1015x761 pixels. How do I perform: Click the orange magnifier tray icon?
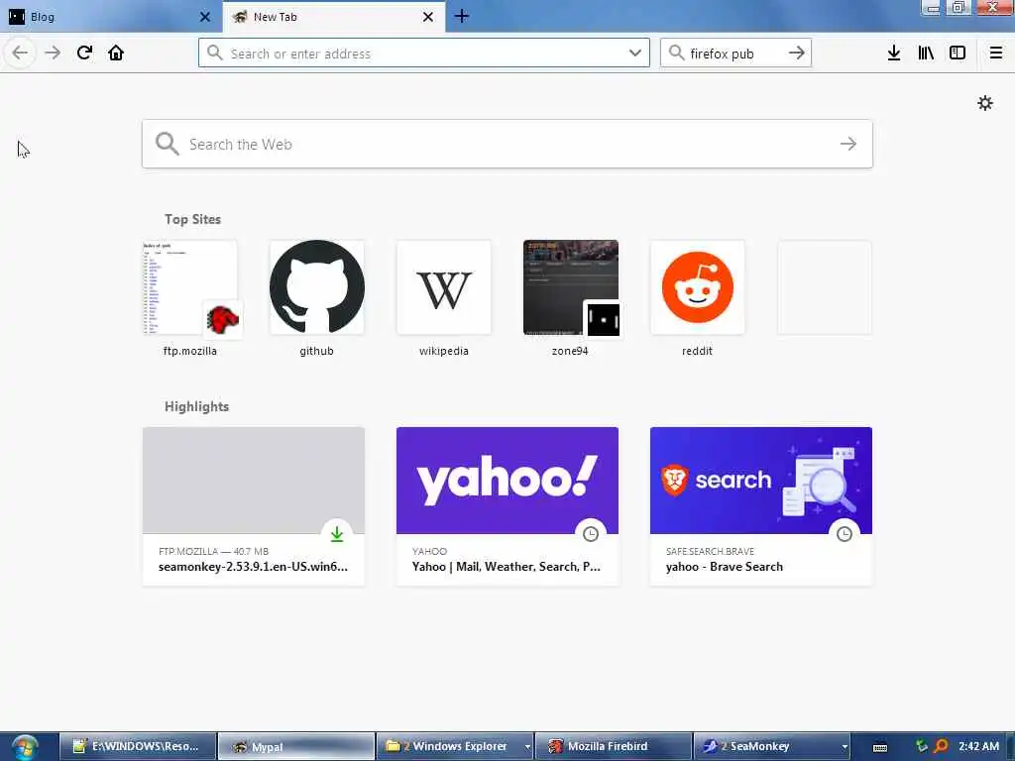point(942,746)
